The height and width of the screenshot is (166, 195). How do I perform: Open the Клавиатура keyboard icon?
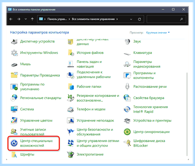(x=127, y=54)
